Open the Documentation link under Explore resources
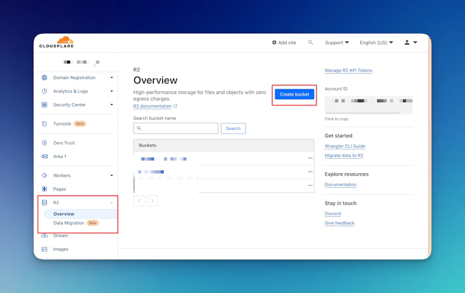The image size is (465, 293). pos(341,184)
